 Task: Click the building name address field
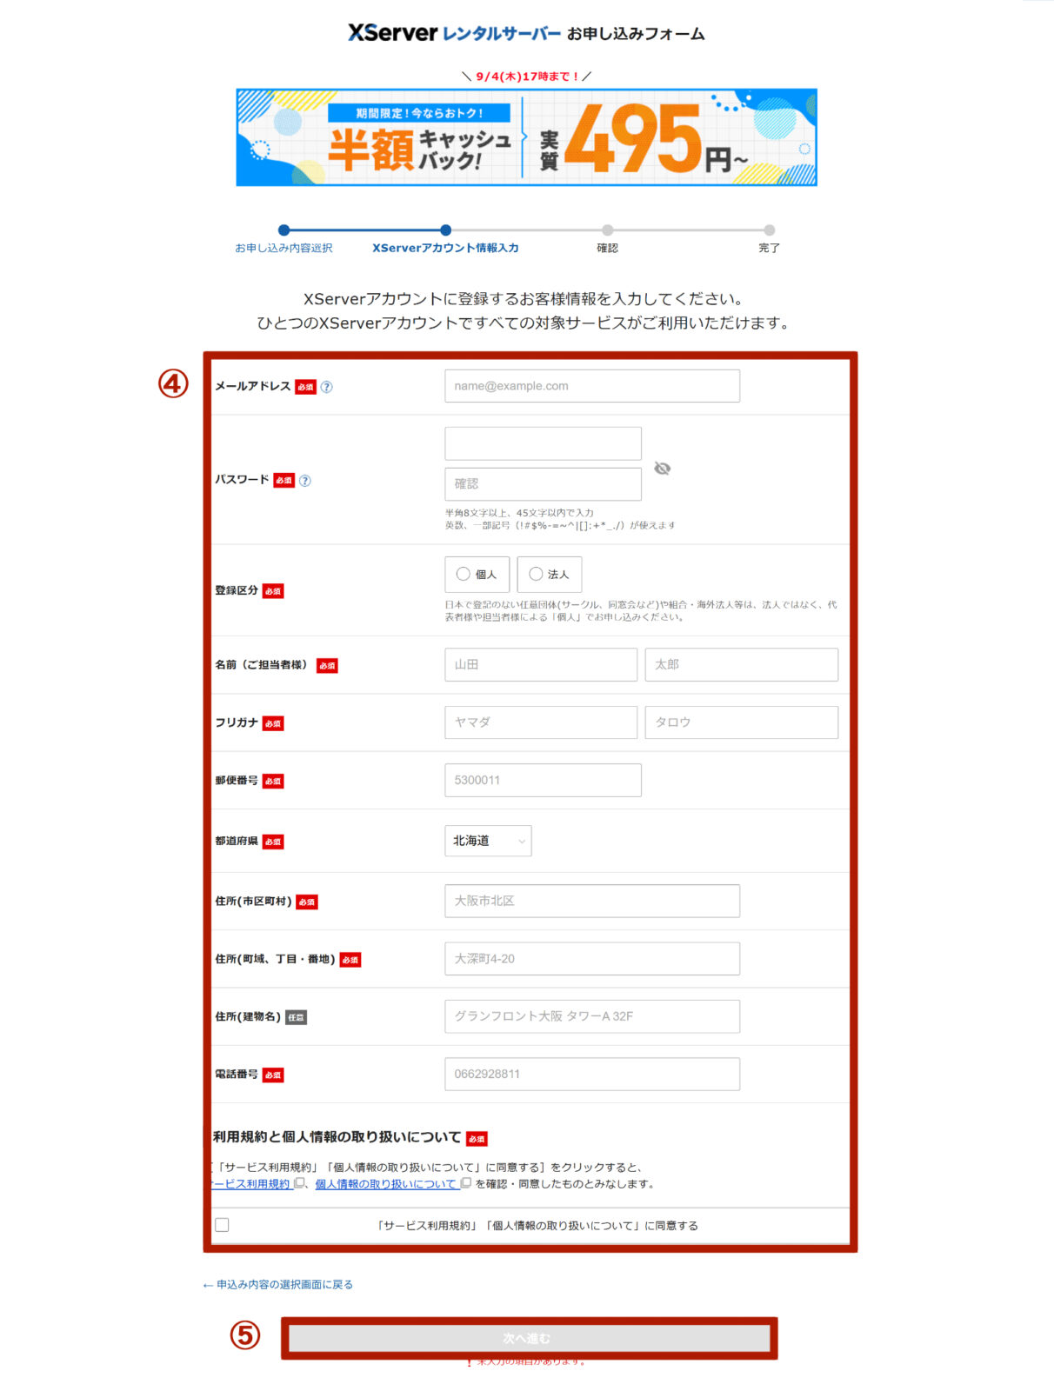click(591, 1016)
